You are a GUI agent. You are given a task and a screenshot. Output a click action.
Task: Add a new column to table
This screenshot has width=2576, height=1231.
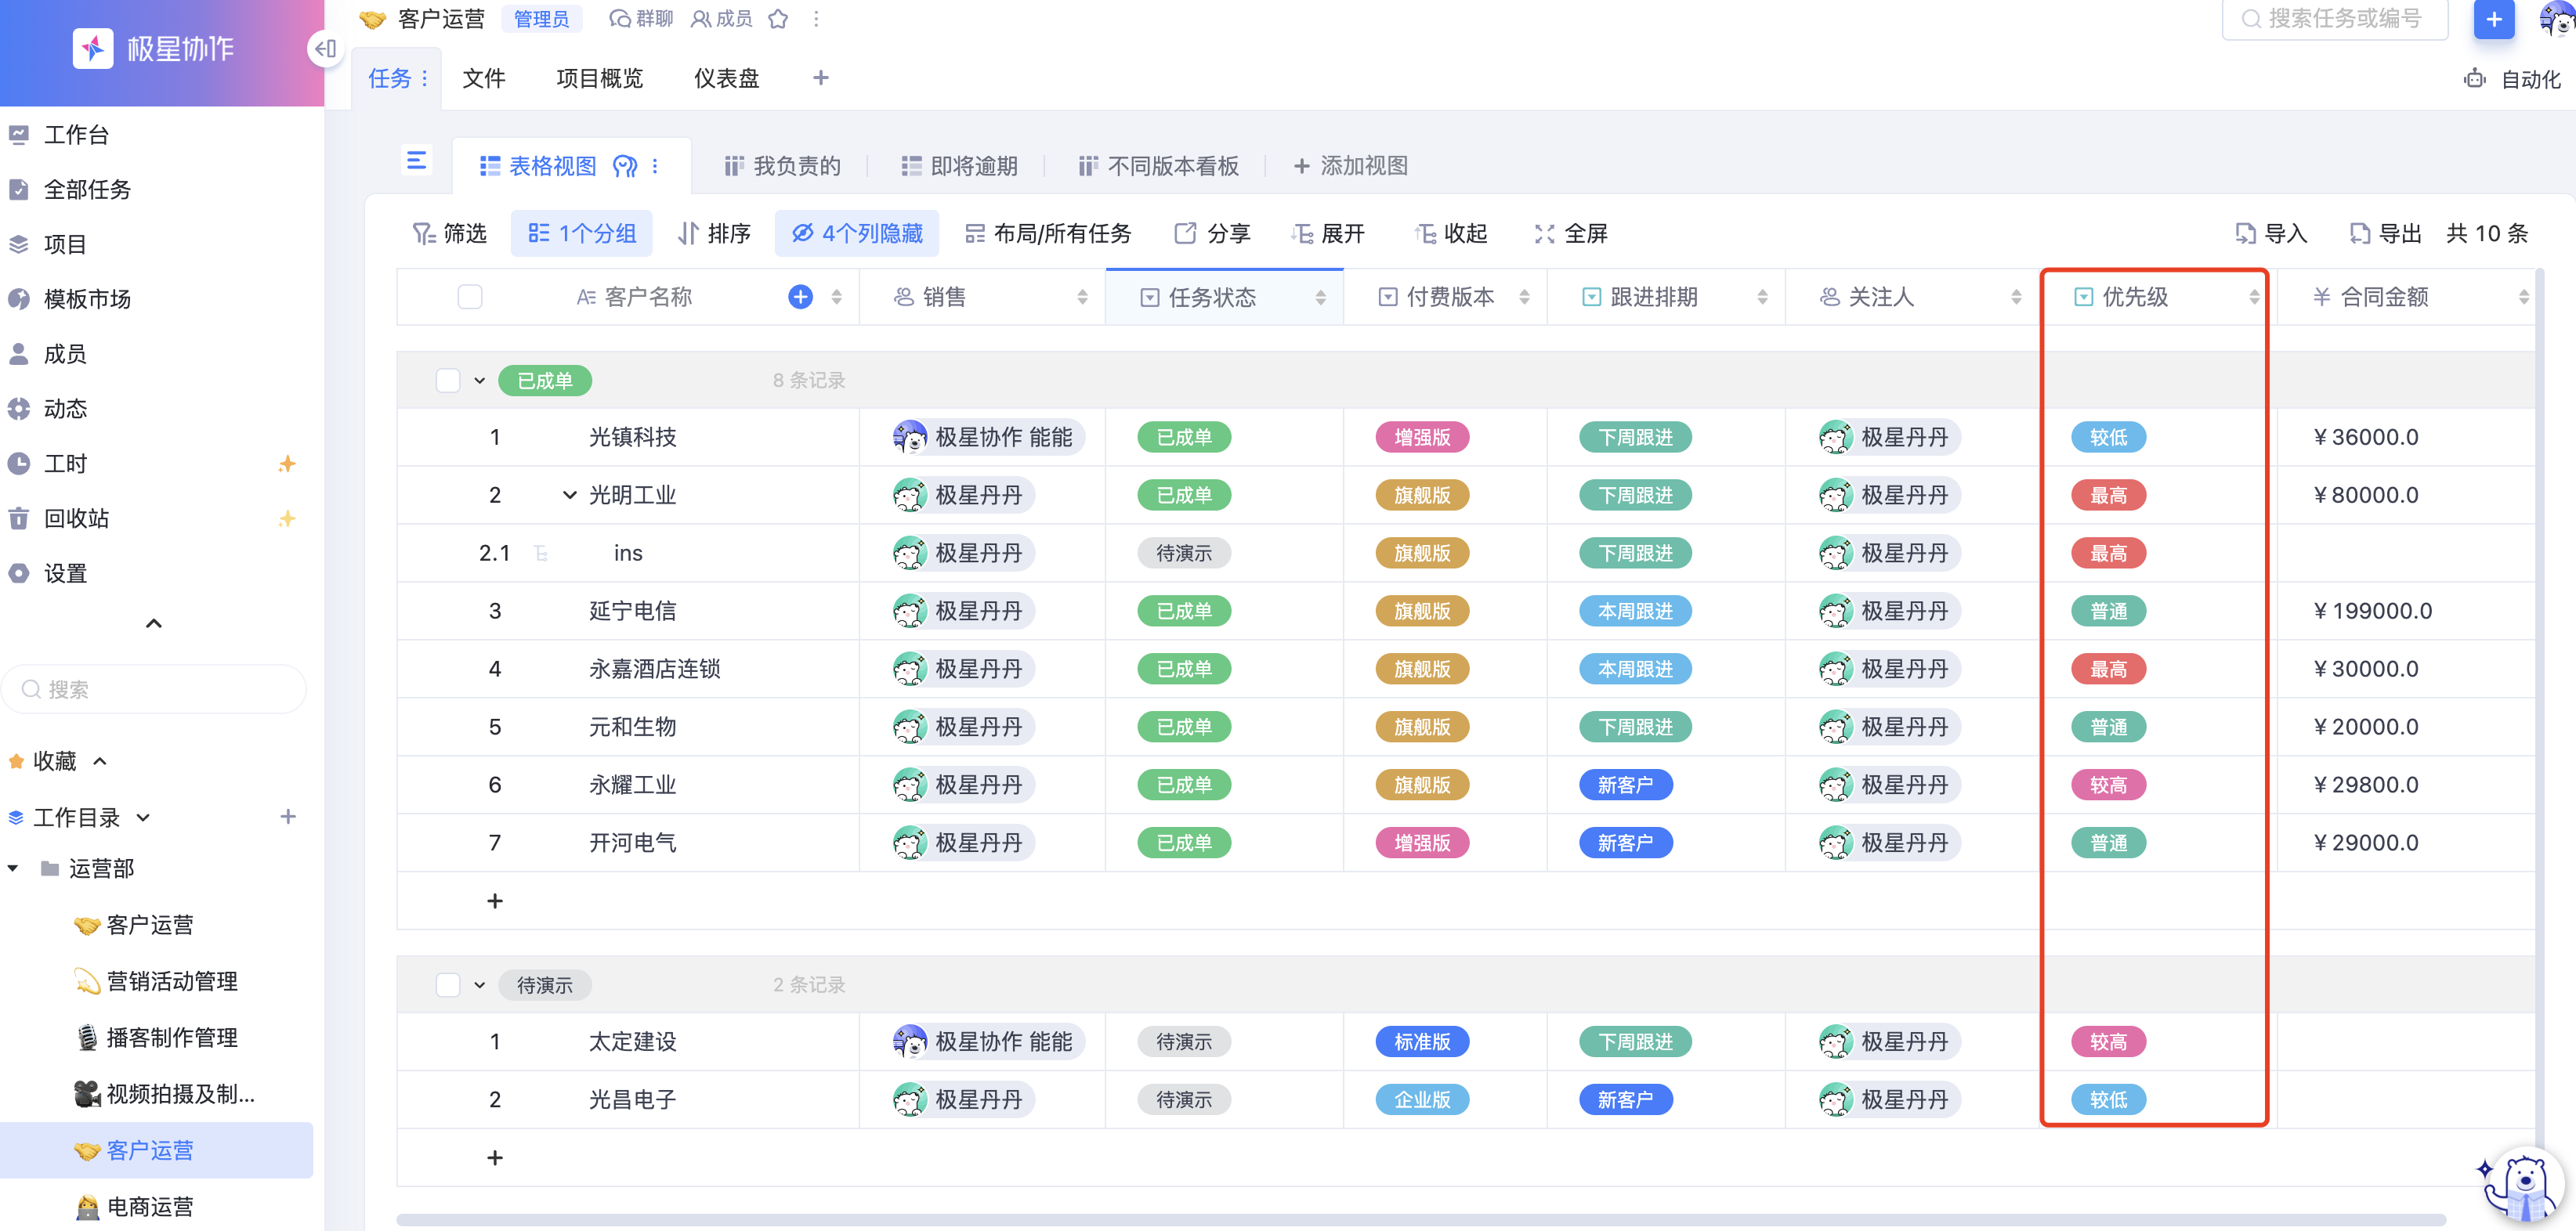tap(800, 297)
